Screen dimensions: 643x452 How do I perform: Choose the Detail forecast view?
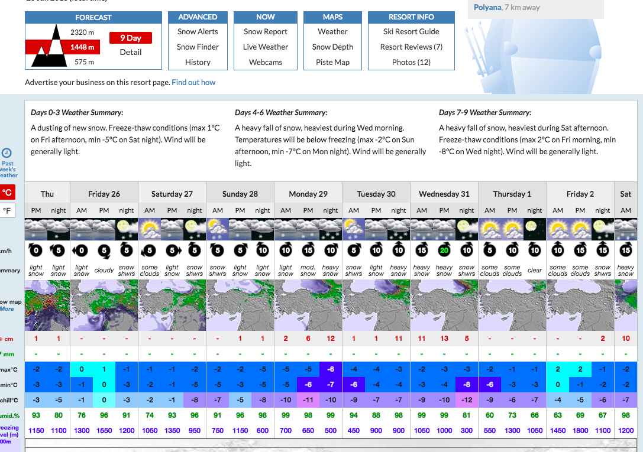point(131,53)
